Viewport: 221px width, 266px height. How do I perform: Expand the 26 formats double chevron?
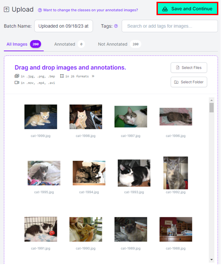93,76
